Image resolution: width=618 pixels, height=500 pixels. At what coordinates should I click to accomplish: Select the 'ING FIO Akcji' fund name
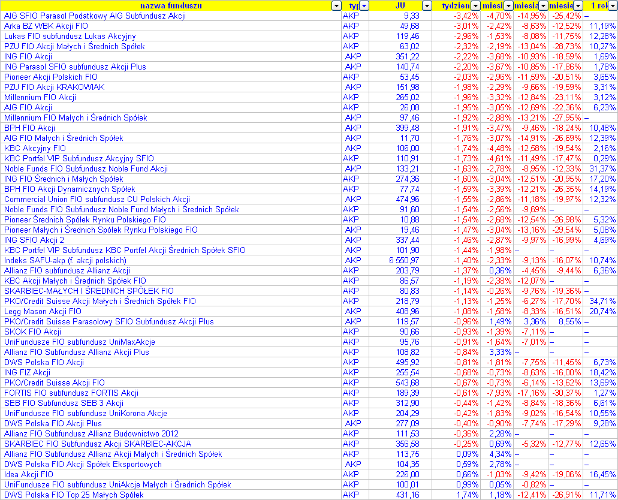click(x=28, y=57)
